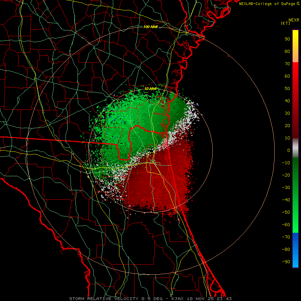Click the 40 value on the velocity scale
The height and width of the screenshot is (301, 301).
coord(287,101)
